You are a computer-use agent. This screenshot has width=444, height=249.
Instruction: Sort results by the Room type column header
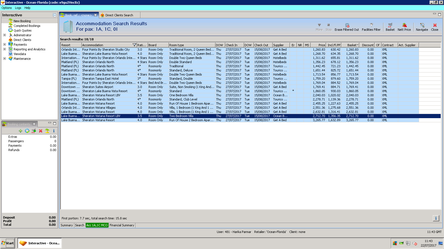(192, 45)
